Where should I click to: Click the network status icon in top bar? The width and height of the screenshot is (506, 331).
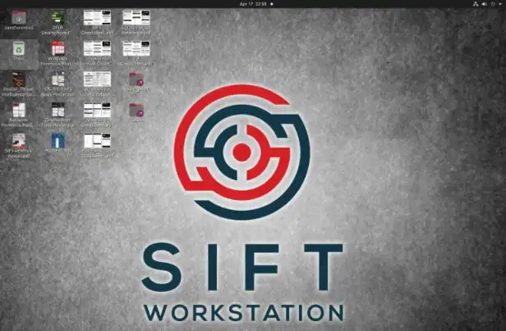click(476, 4)
